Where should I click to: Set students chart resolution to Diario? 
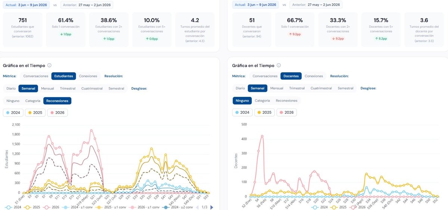[11, 88]
